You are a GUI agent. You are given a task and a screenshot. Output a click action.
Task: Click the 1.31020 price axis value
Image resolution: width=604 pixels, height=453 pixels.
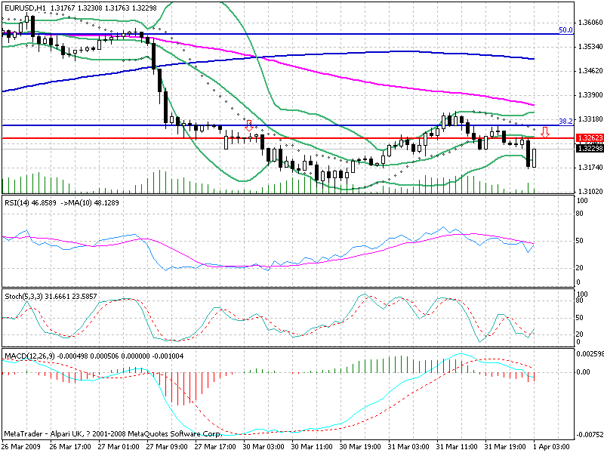click(x=590, y=192)
